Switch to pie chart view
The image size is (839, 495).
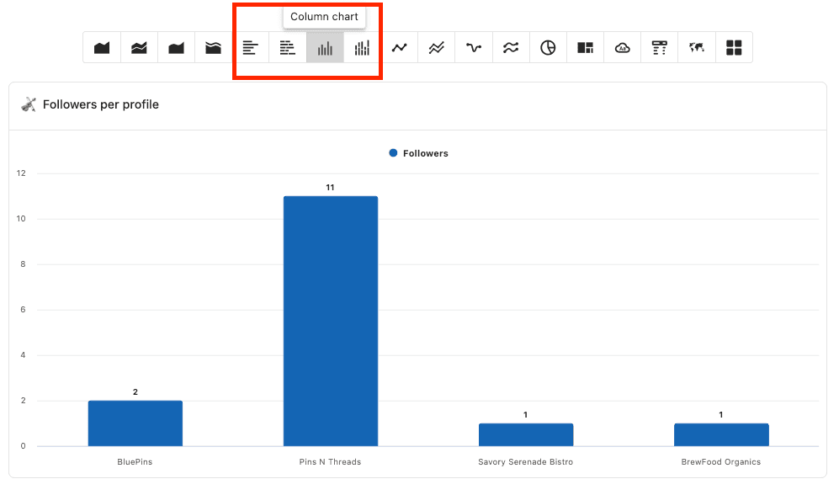click(x=548, y=48)
